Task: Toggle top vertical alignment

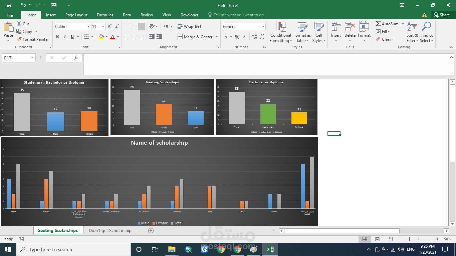Action: pyautogui.click(x=127, y=26)
